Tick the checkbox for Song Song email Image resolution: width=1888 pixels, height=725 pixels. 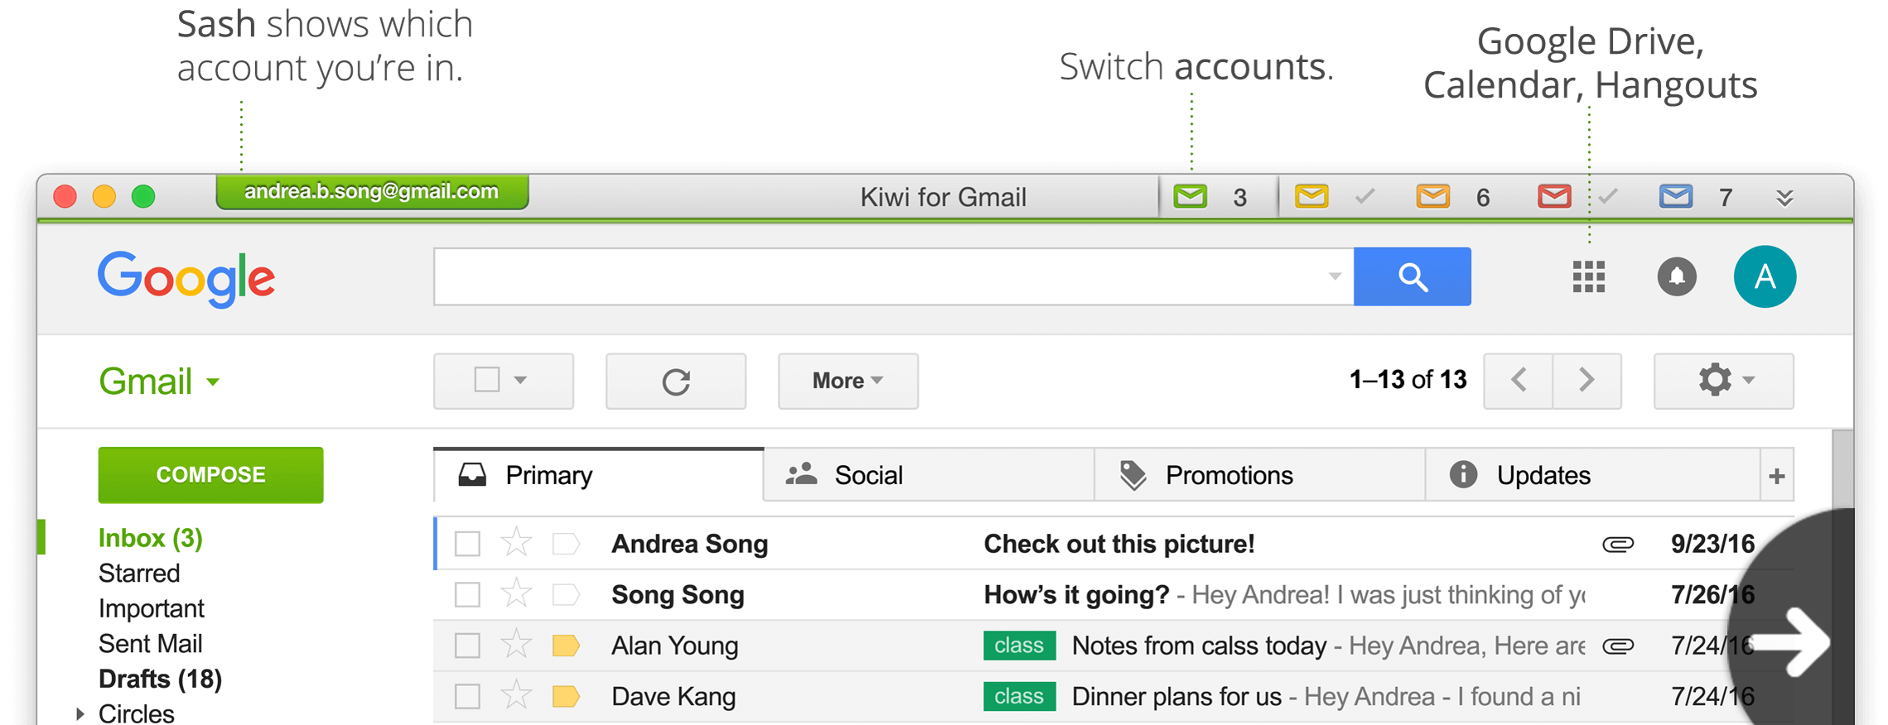pos(467,595)
